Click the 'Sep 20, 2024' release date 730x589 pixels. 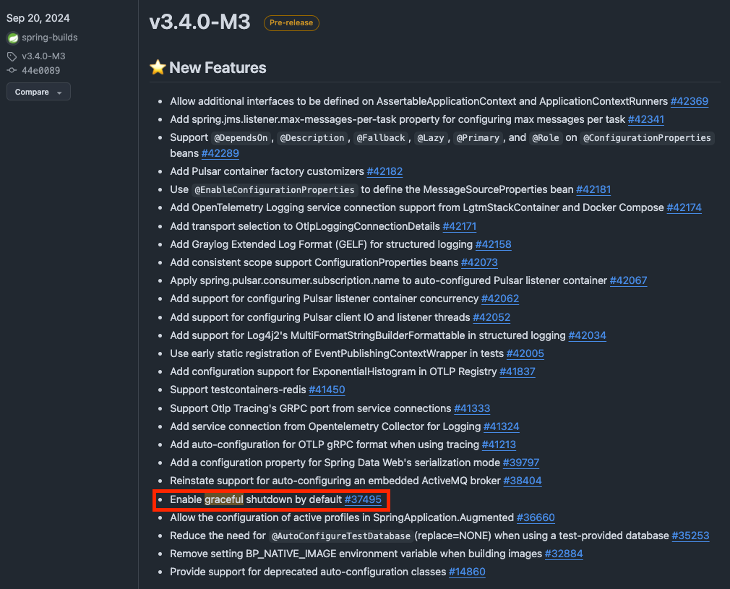(x=38, y=18)
